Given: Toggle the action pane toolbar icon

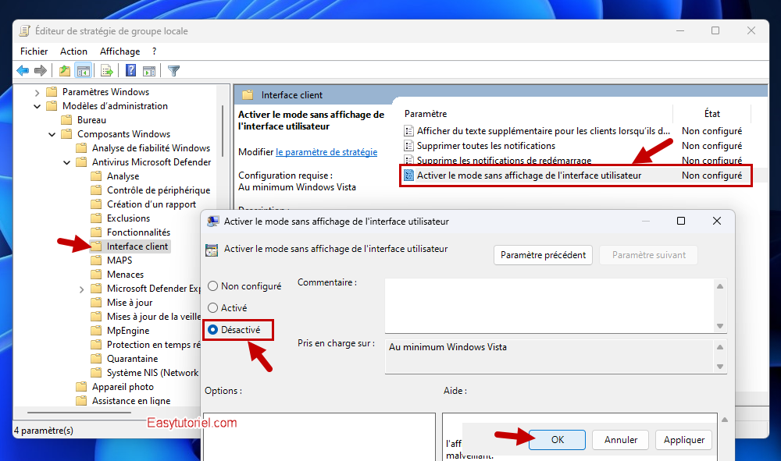Looking at the screenshot, I should coord(149,71).
